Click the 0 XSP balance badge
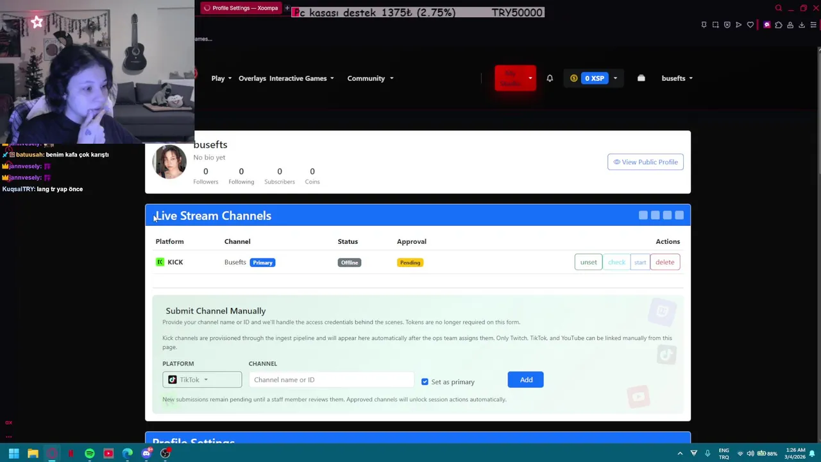Screen dimensions: 821x462 (x=594, y=78)
